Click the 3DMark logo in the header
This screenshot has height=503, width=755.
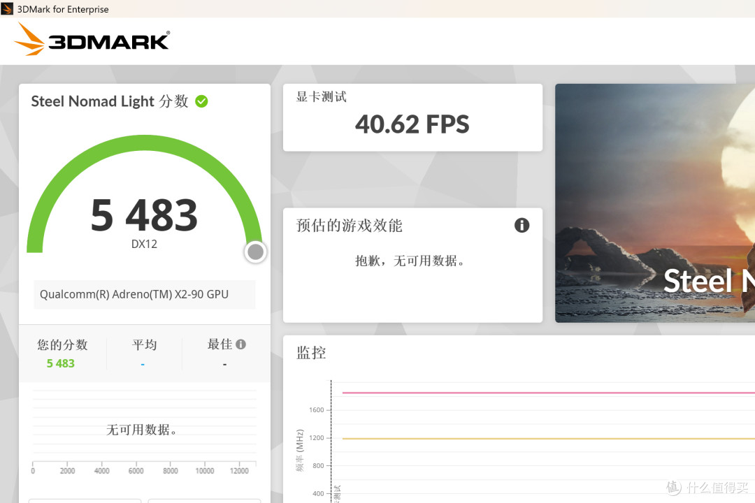point(92,39)
